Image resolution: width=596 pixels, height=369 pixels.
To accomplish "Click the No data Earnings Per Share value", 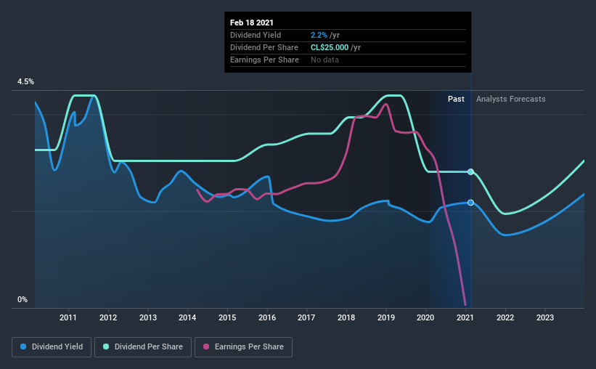I will [x=324, y=60].
